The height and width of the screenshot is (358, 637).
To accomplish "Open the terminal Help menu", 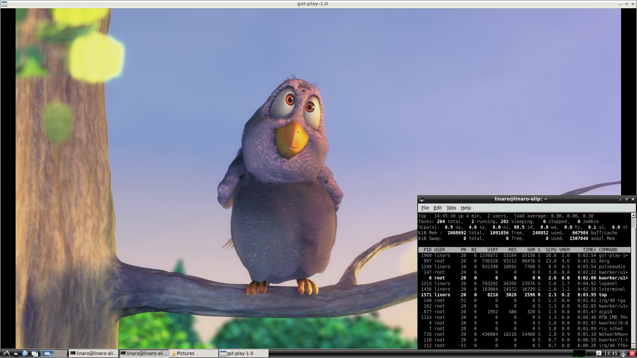I will coord(465,208).
